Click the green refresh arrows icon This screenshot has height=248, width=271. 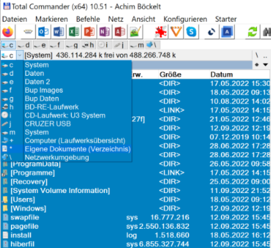[252, 32]
